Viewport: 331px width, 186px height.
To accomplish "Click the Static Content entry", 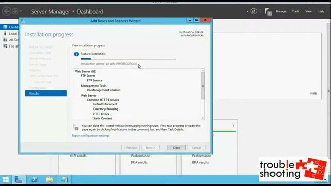I will point(102,118).
